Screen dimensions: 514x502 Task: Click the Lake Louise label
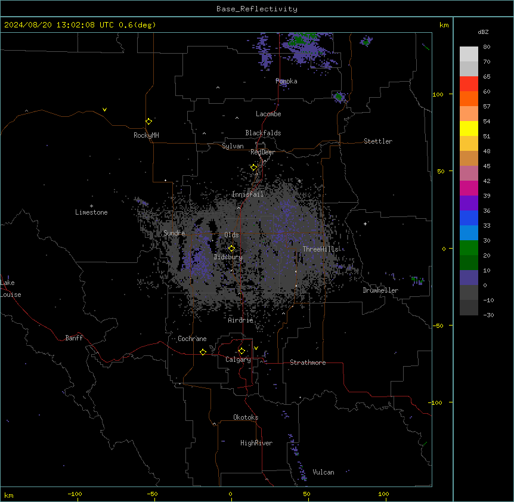(x=11, y=289)
